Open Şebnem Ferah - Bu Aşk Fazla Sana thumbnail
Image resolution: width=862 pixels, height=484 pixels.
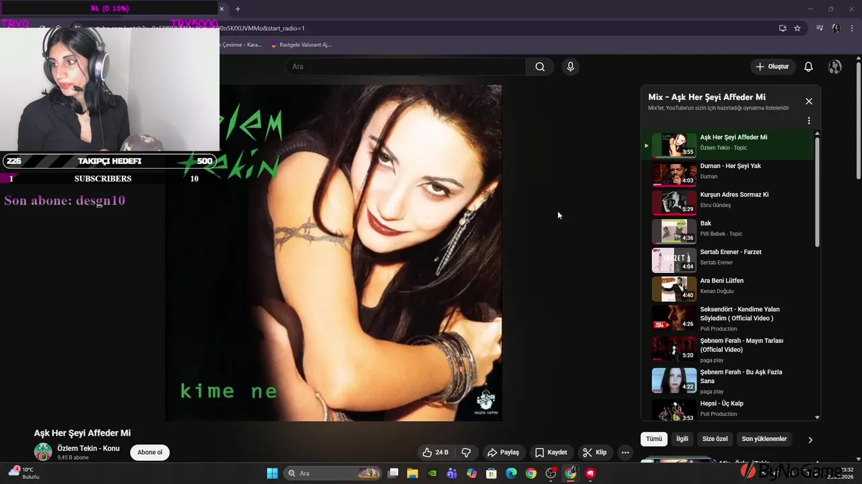(x=674, y=380)
